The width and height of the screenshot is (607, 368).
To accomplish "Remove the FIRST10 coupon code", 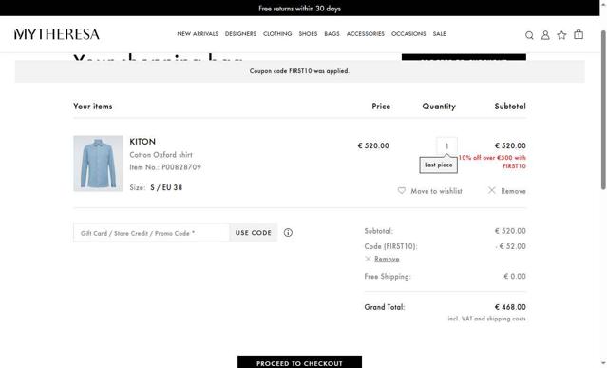I will pyautogui.click(x=387, y=259).
